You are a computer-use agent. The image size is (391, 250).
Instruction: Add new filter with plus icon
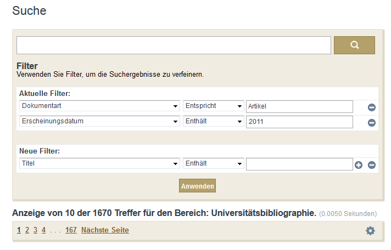pyautogui.click(x=359, y=165)
